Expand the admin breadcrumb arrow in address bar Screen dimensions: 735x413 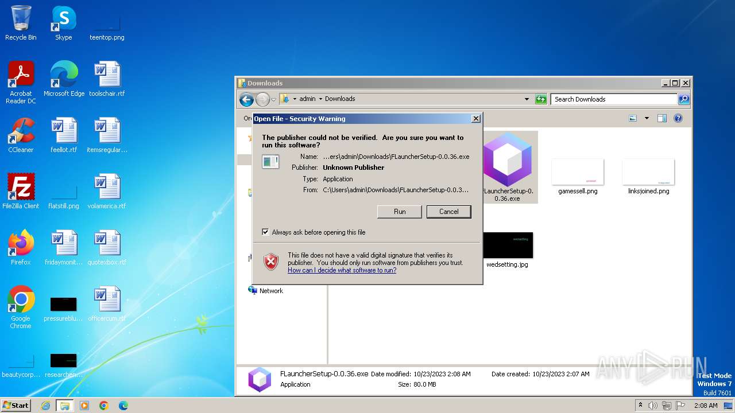[x=320, y=99]
